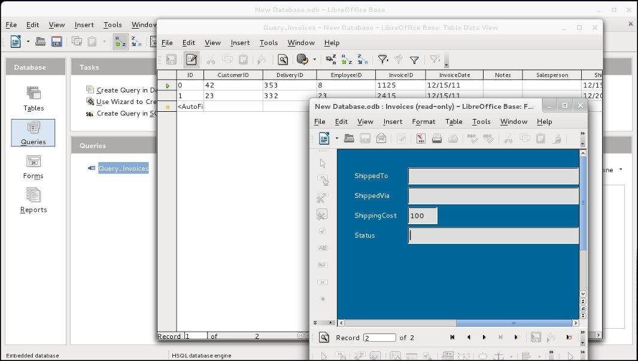This screenshot has height=361, width=638.
Task: Go to the first record in the form
Action: 452,338
